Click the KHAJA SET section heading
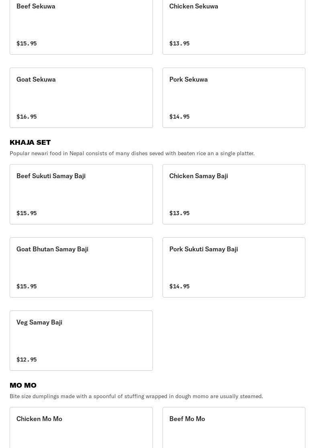Viewport: 315px width, 448px height. tap(30, 142)
